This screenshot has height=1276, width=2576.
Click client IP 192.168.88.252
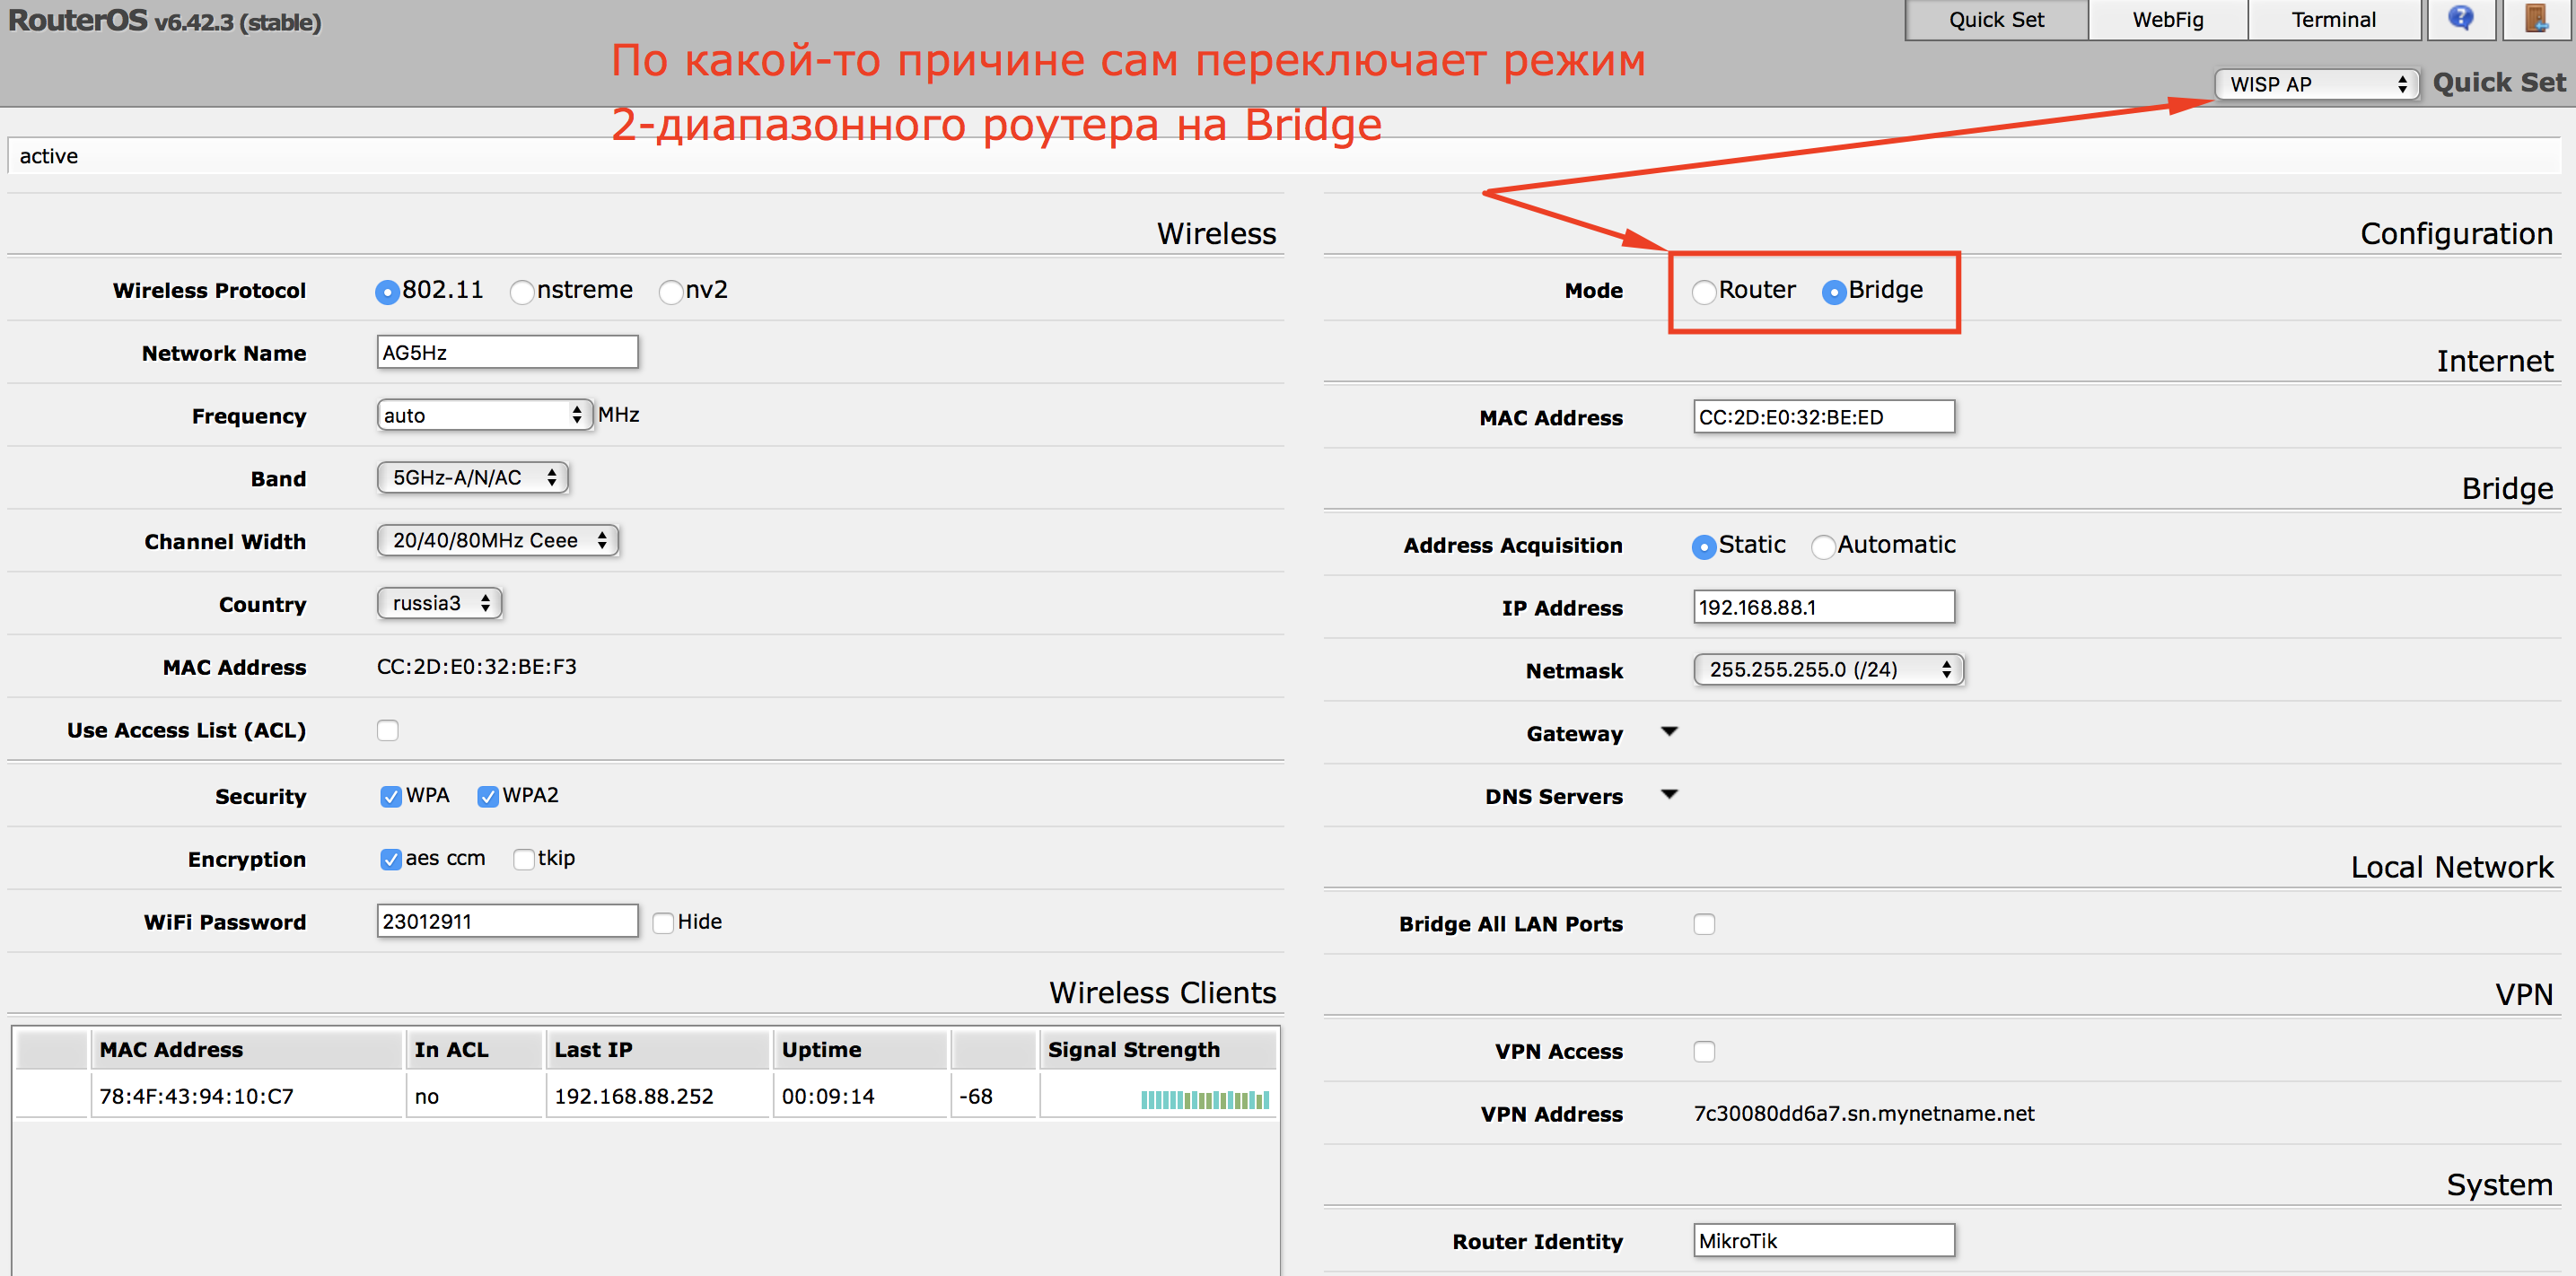[x=634, y=1097]
